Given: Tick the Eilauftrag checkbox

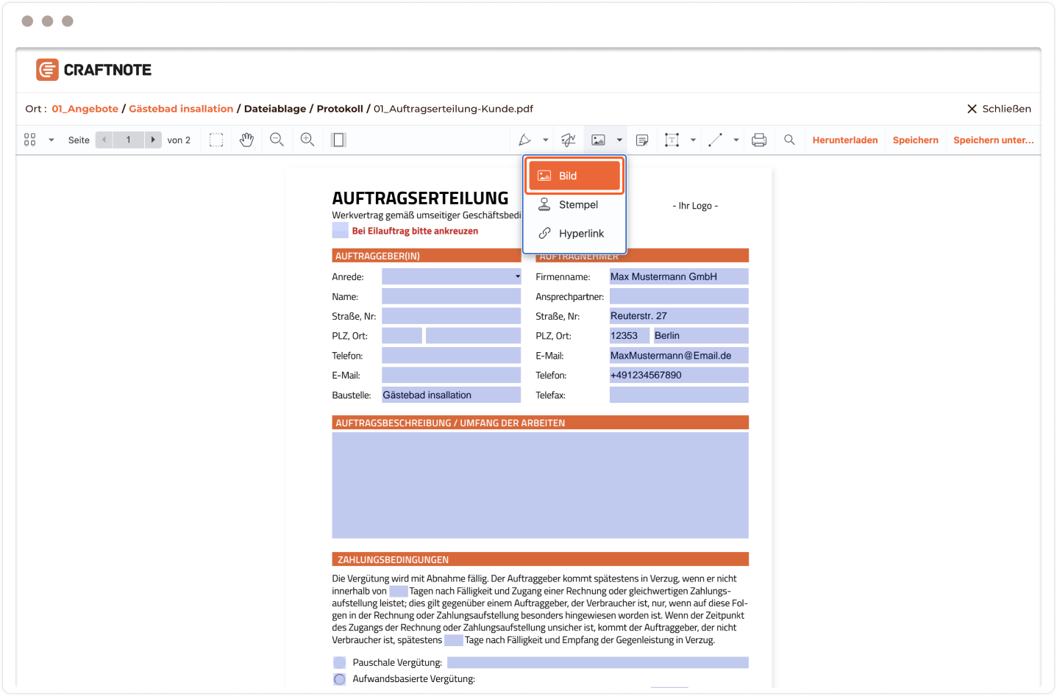Looking at the screenshot, I should tap(340, 230).
